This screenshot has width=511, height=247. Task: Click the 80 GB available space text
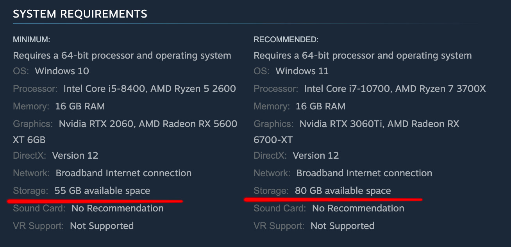coord(343,191)
